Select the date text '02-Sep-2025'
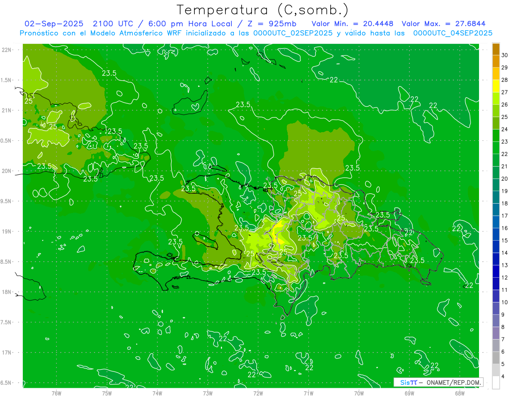 pyautogui.click(x=53, y=24)
